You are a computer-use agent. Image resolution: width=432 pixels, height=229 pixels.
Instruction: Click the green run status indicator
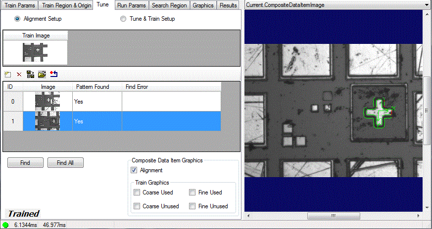[5, 225]
